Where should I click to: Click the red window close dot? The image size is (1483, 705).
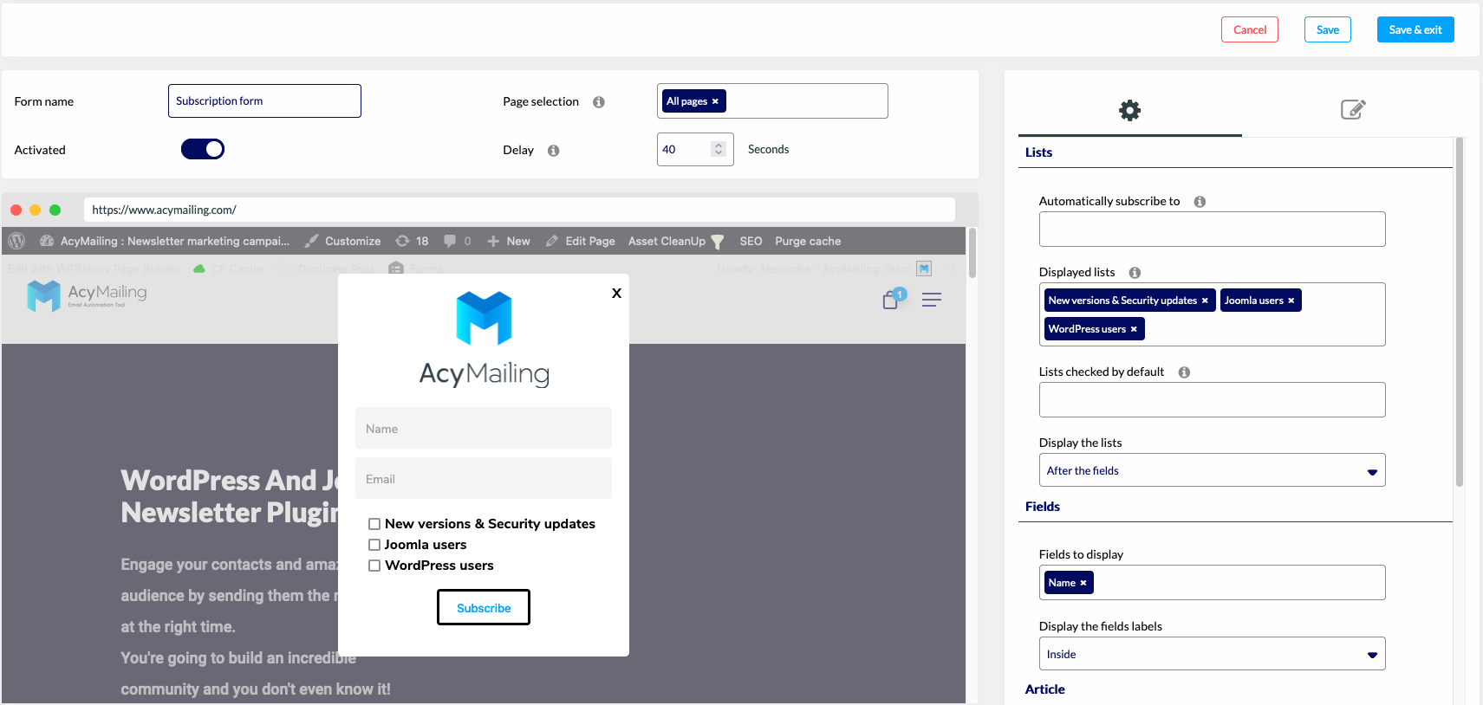tap(16, 210)
